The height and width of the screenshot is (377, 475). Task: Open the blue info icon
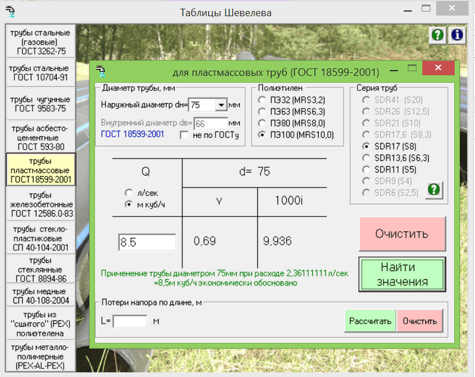457,35
